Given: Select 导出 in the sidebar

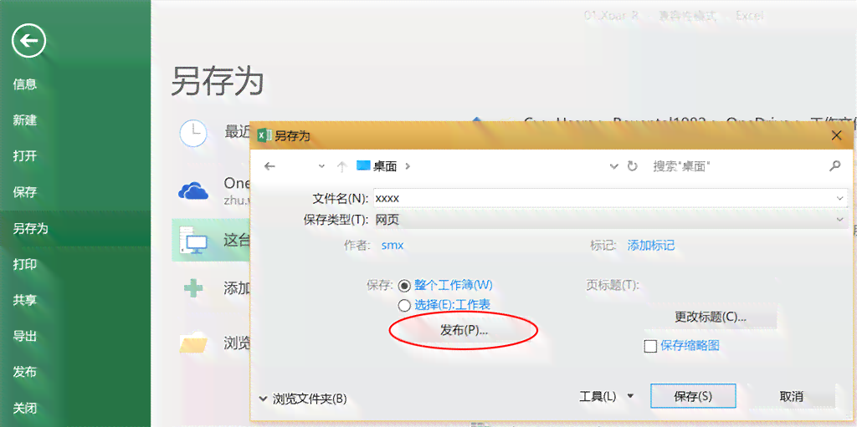Looking at the screenshot, I should tap(24, 337).
